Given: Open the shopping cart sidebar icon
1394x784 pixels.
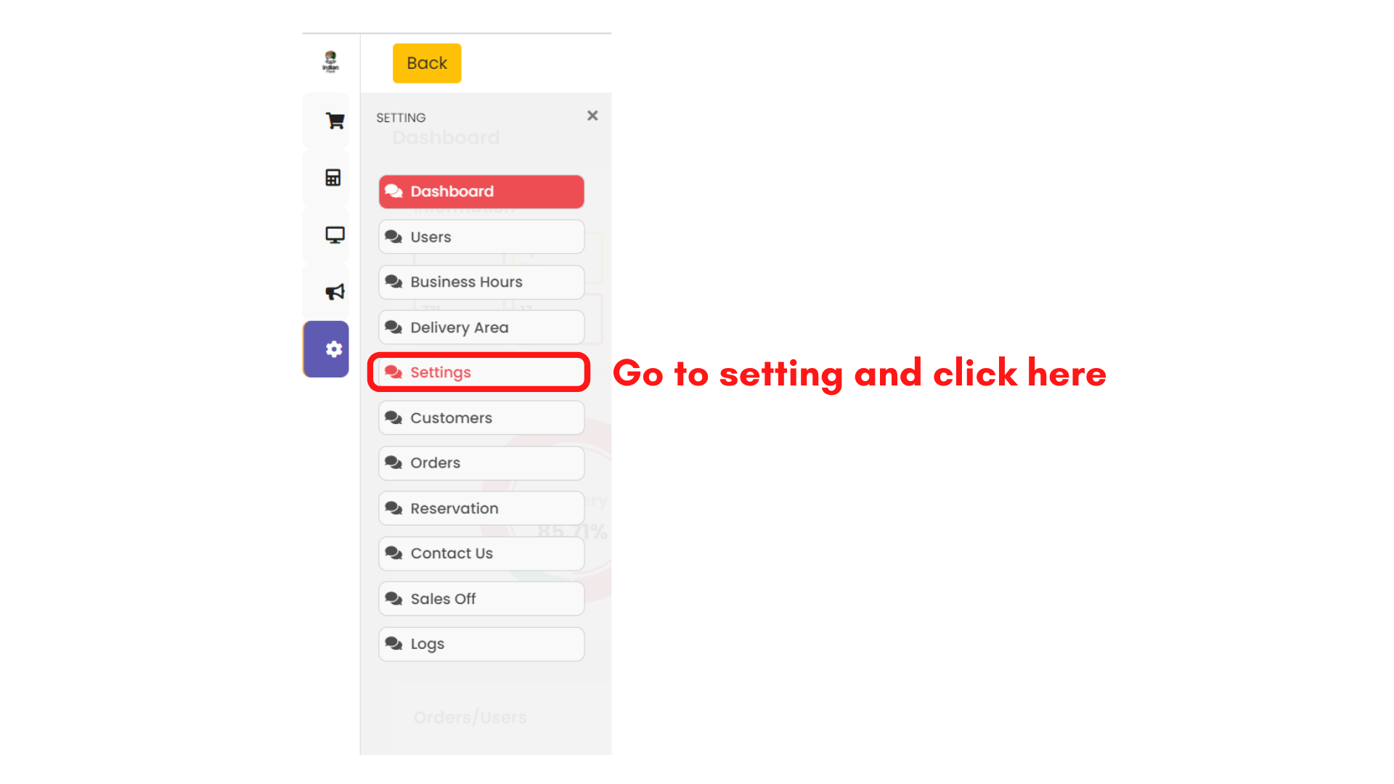Looking at the screenshot, I should [x=334, y=121].
